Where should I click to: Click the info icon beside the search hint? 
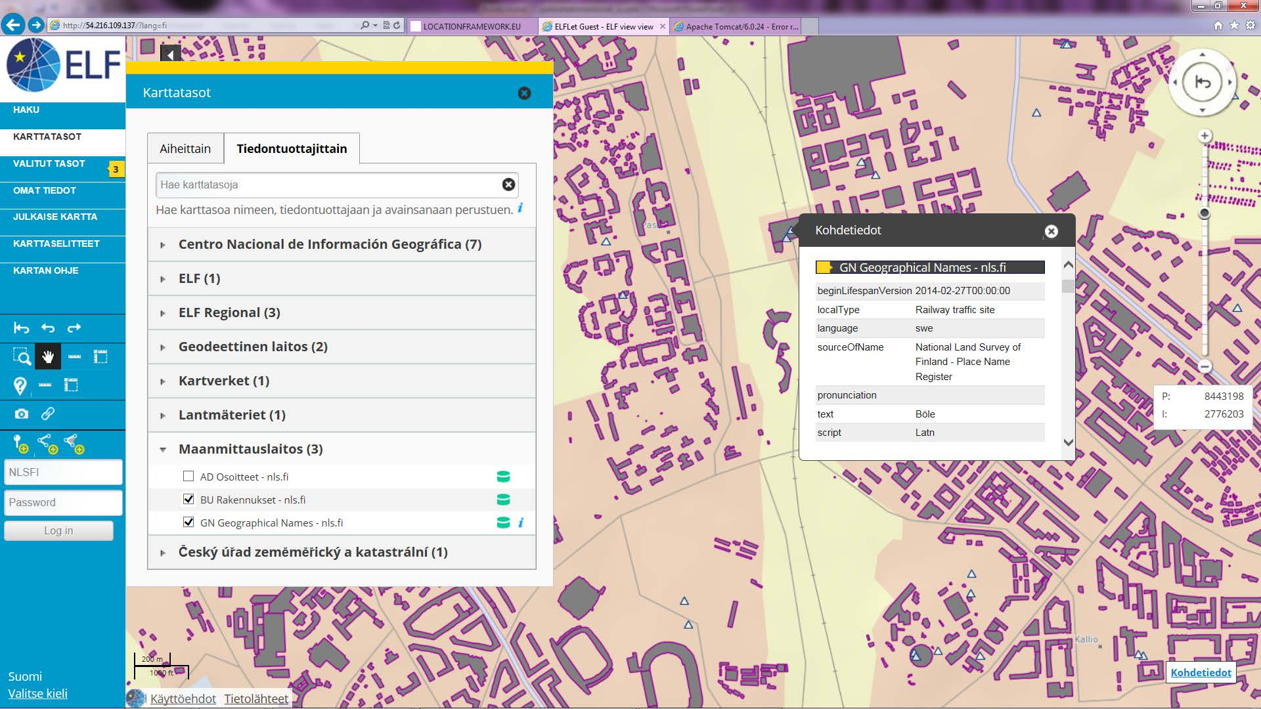point(520,208)
